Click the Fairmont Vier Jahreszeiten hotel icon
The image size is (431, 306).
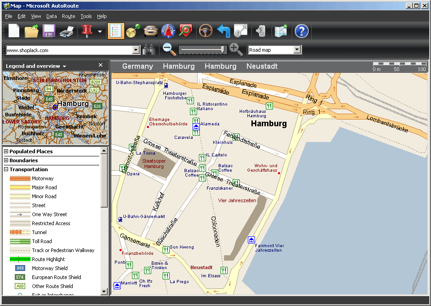[251, 240]
